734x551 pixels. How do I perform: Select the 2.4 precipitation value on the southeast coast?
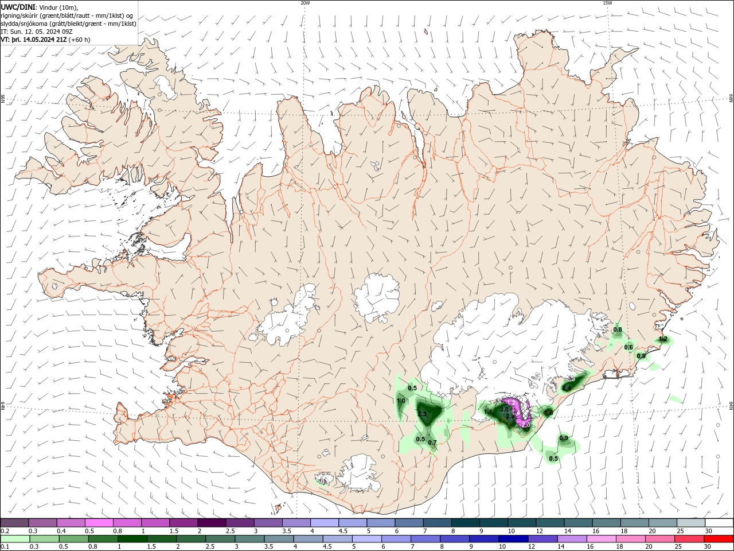point(567,388)
